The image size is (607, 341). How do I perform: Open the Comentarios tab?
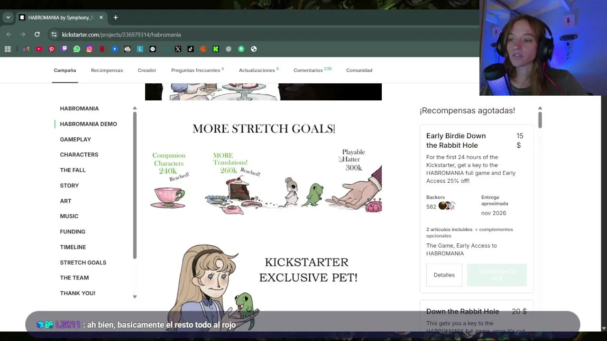pyautogui.click(x=312, y=70)
